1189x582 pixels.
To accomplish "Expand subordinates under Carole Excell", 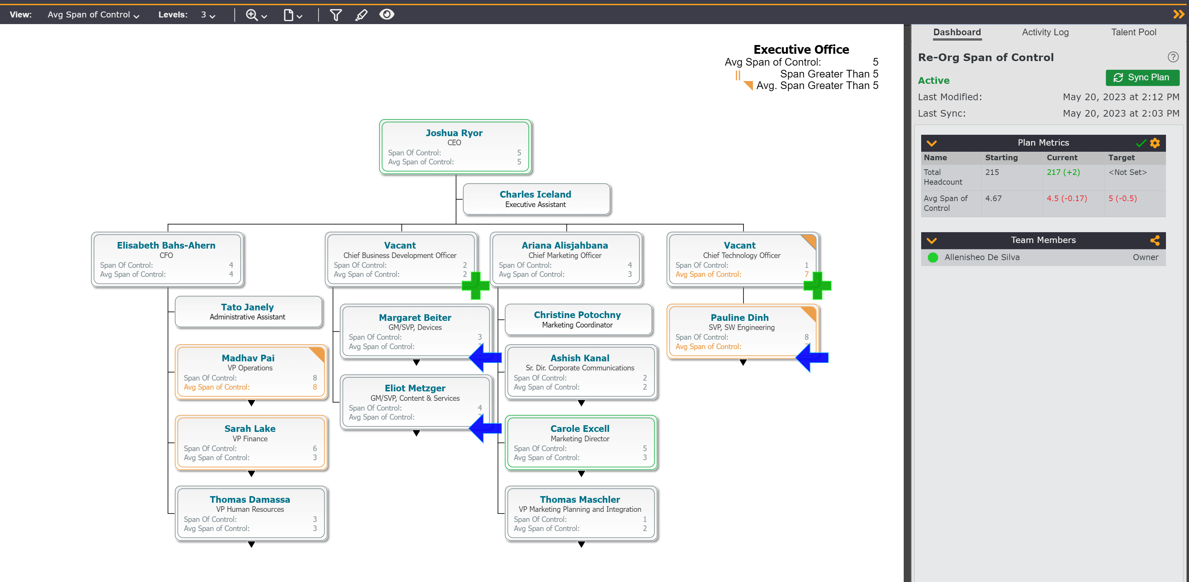I will coord(581,473).
